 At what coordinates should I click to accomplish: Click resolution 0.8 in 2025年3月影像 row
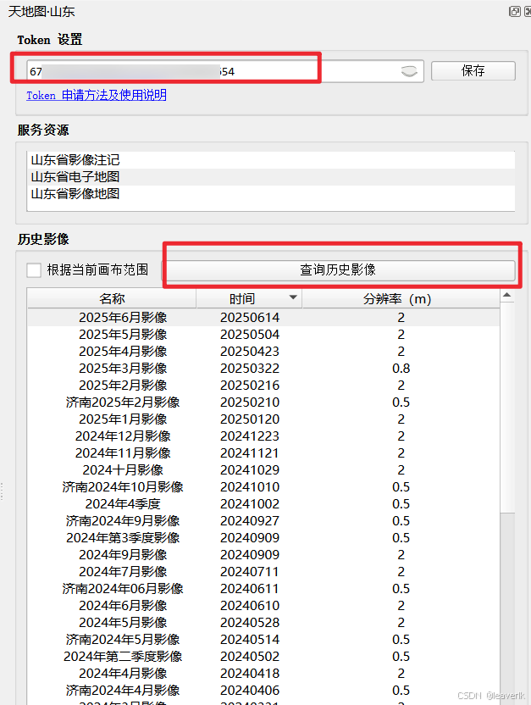[401, 369]
